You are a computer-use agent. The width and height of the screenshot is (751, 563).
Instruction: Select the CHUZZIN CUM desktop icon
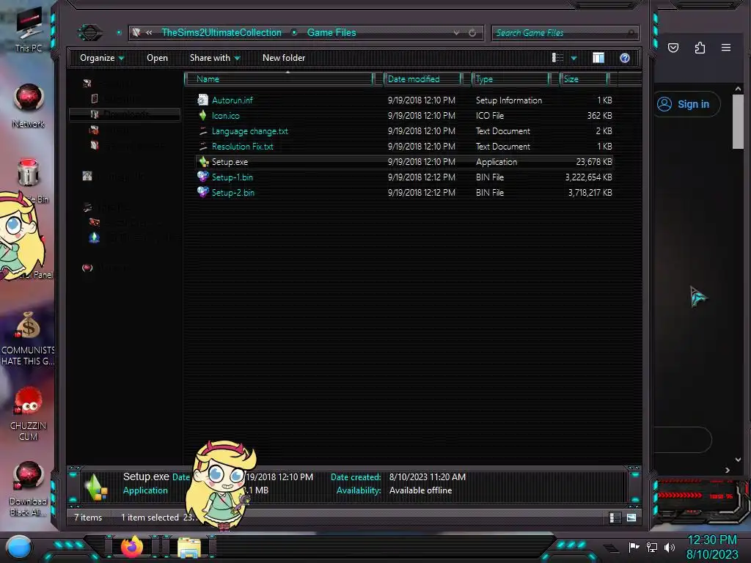tap(29, 413)
